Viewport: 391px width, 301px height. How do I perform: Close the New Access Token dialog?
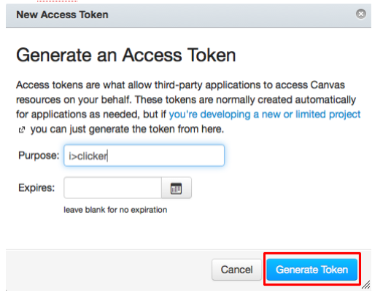point(360,14)
